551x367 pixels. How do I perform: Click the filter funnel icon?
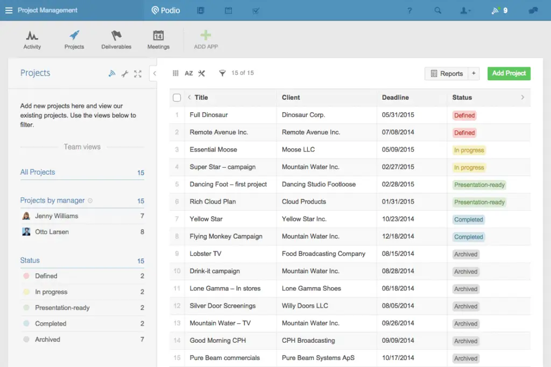click(222, 73)
